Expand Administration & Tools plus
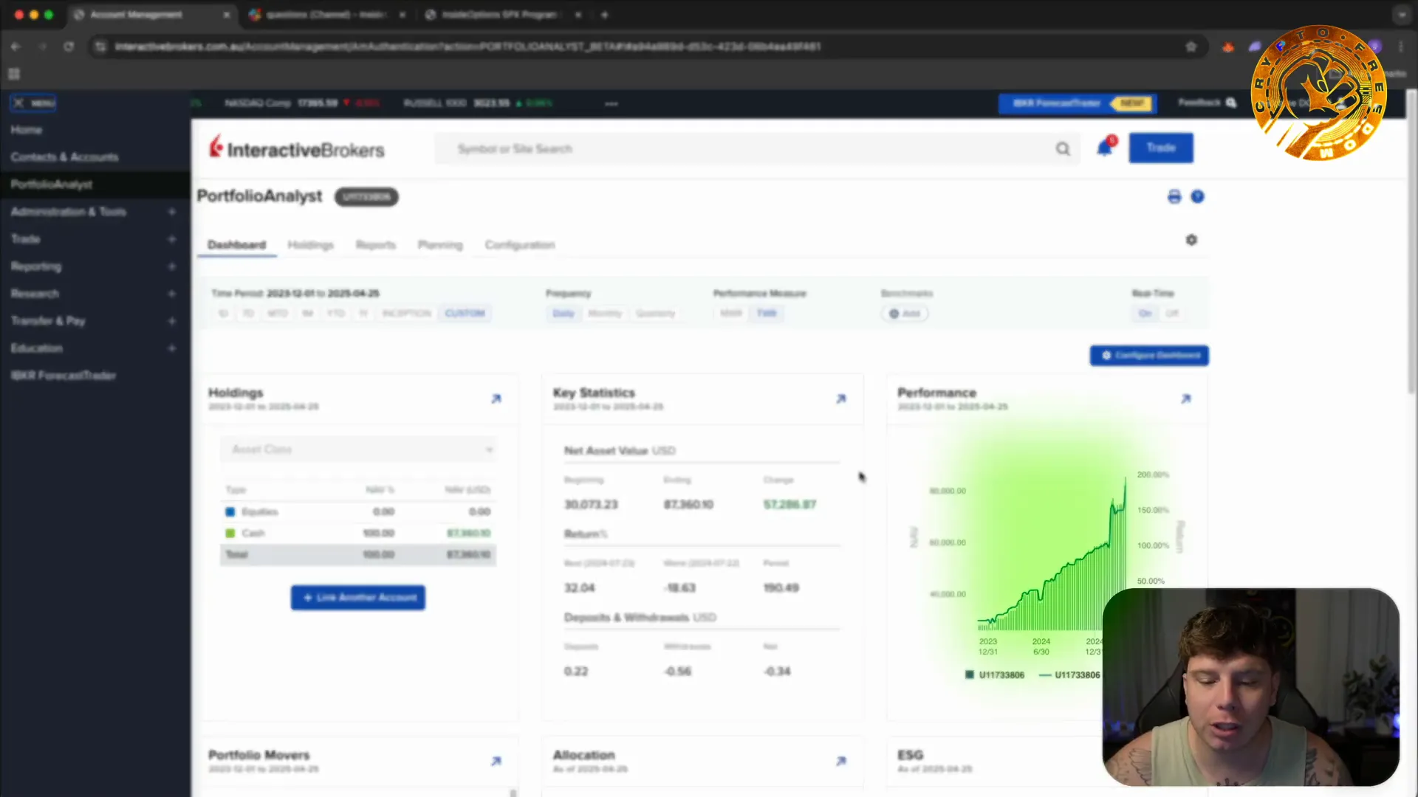This screenshot has height=797, width=1418. click(x=172, y=212)
